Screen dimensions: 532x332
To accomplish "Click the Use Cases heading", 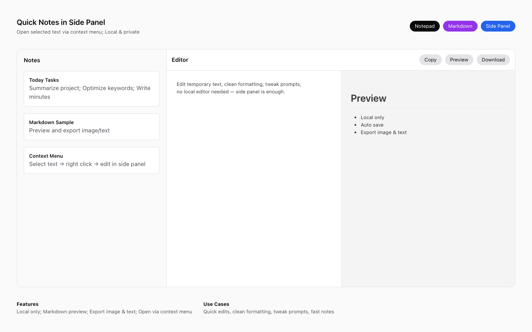I will click(x=216, y=304).
